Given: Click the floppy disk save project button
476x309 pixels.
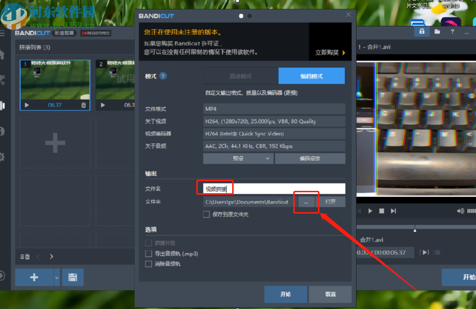Looking at the screenshot, I should click(x=73, y=277).
